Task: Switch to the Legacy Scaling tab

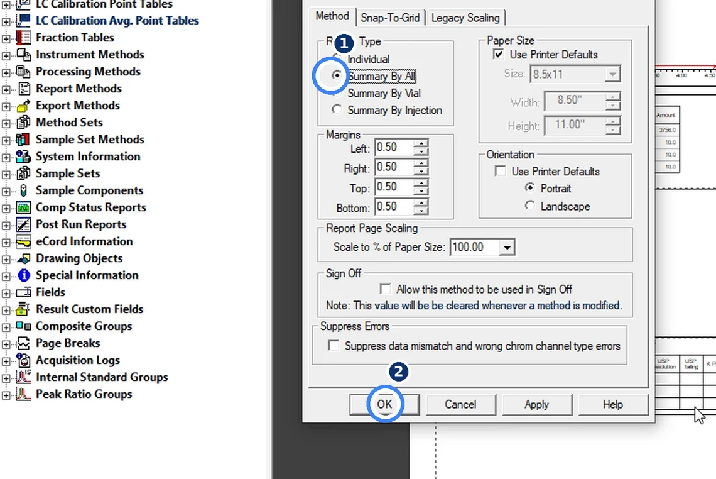Action: (465, 18)
